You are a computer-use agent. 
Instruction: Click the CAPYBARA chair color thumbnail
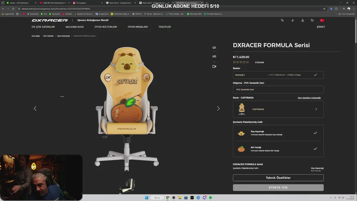pos(242,109)
